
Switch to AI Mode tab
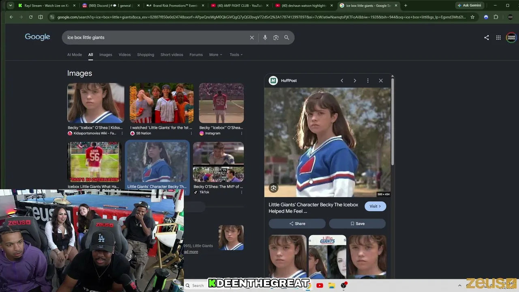[75, 55]
